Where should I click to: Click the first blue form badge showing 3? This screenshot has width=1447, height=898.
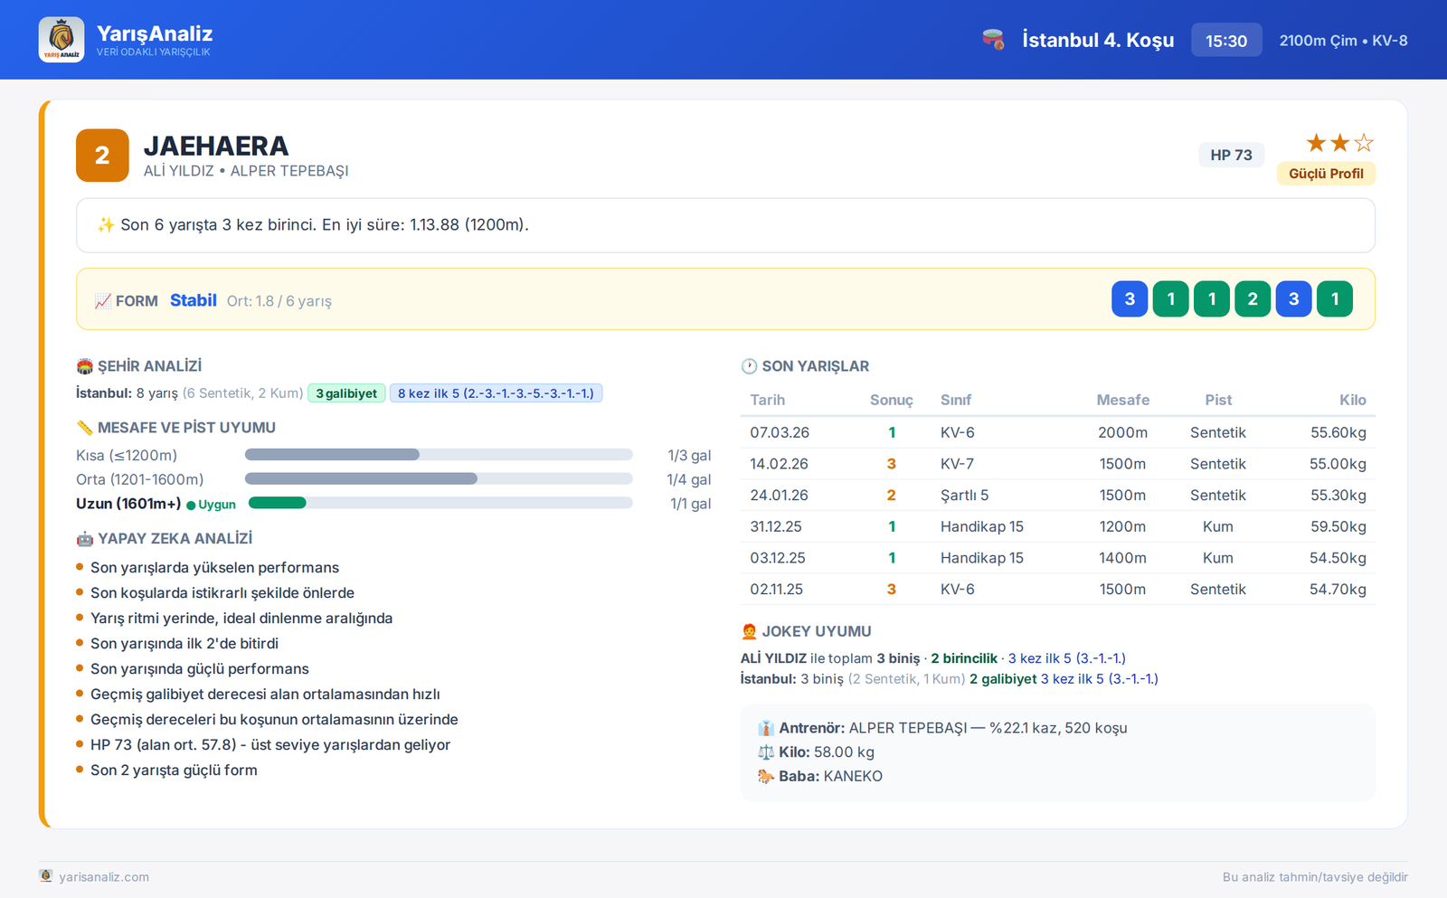tap(1130, 299)
